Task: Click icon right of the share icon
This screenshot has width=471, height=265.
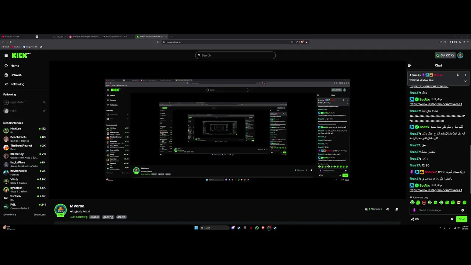Action: pos(397,209)
